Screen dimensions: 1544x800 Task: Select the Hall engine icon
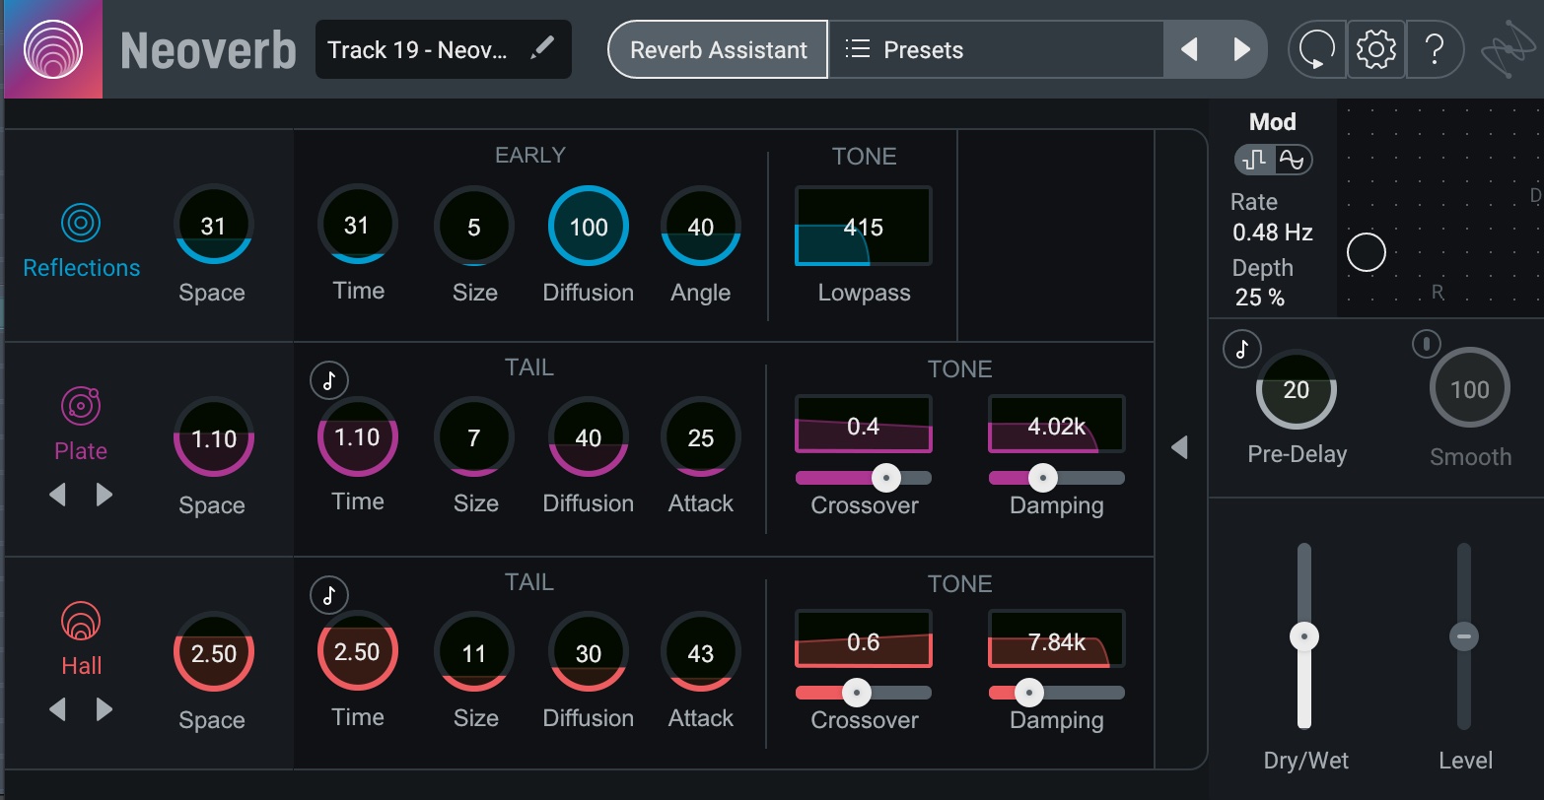point(81,621)
